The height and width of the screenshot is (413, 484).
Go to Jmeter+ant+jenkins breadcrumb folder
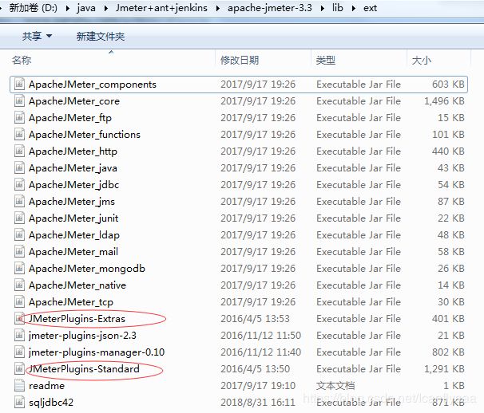tap(161, 8)
